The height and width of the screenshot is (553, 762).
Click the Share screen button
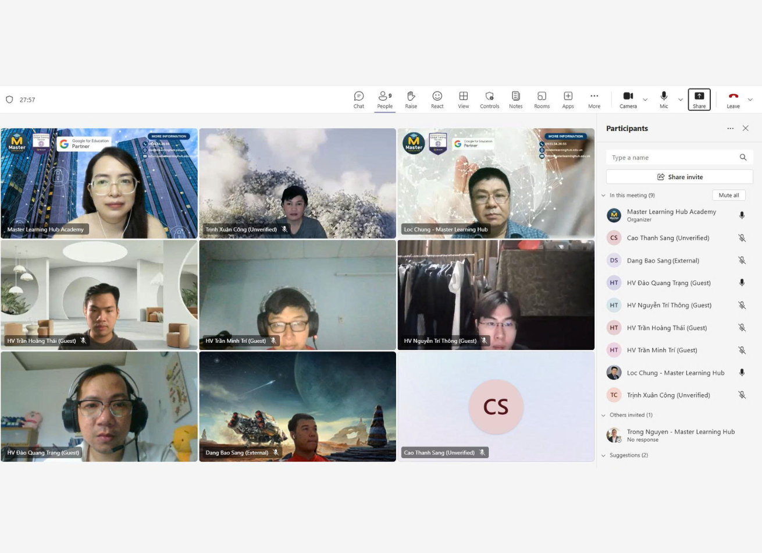pos(699,100)
